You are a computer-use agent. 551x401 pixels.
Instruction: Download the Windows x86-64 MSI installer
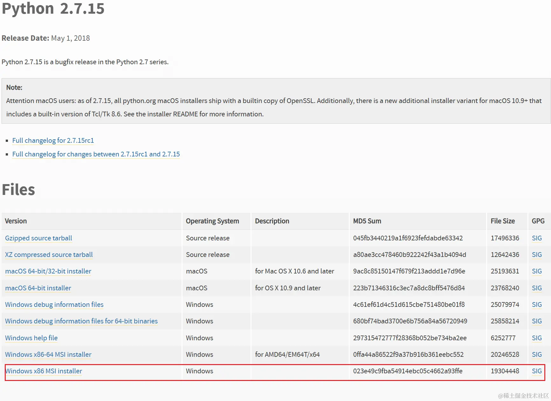point(48,354)
